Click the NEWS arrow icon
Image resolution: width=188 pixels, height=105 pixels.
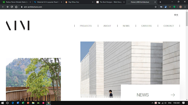(x=173, y=95)
